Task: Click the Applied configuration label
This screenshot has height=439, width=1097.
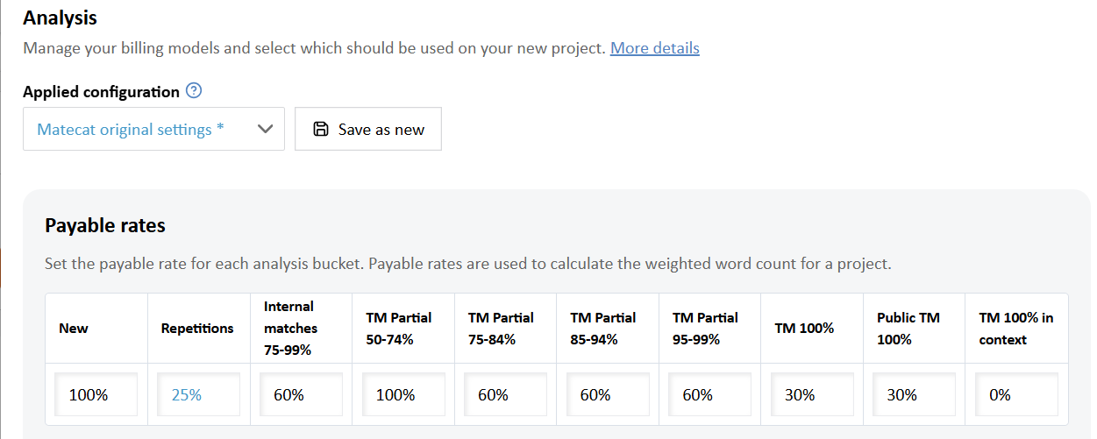Action: pyautogui.click(x=101, y=92)
